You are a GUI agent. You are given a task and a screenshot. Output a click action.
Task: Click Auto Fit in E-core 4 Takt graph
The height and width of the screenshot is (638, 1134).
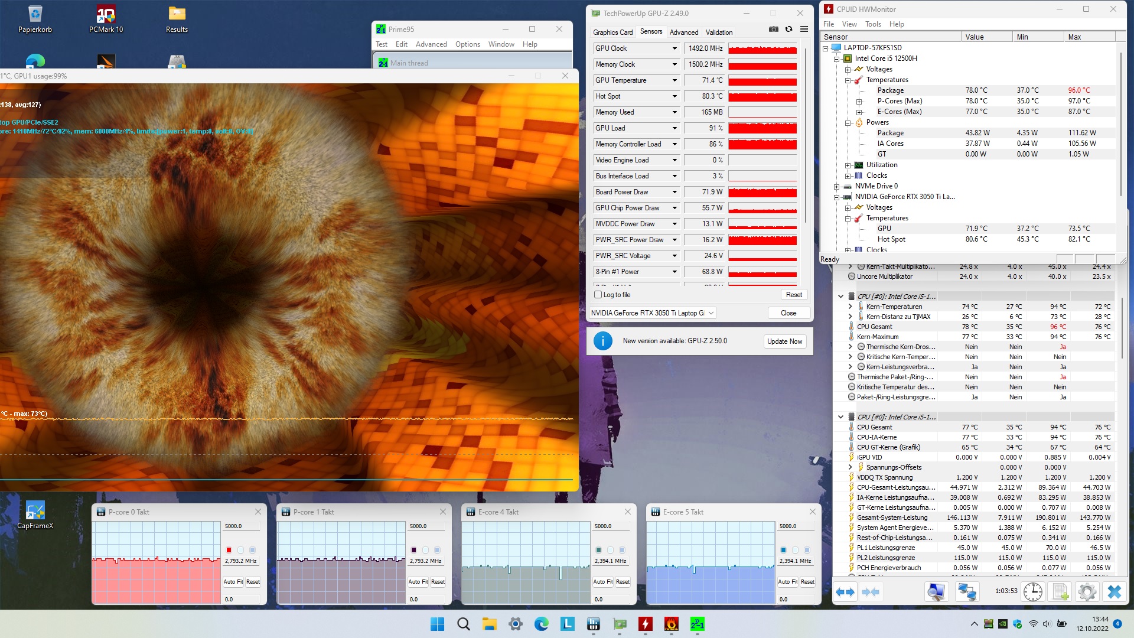[x=602, y=582]
